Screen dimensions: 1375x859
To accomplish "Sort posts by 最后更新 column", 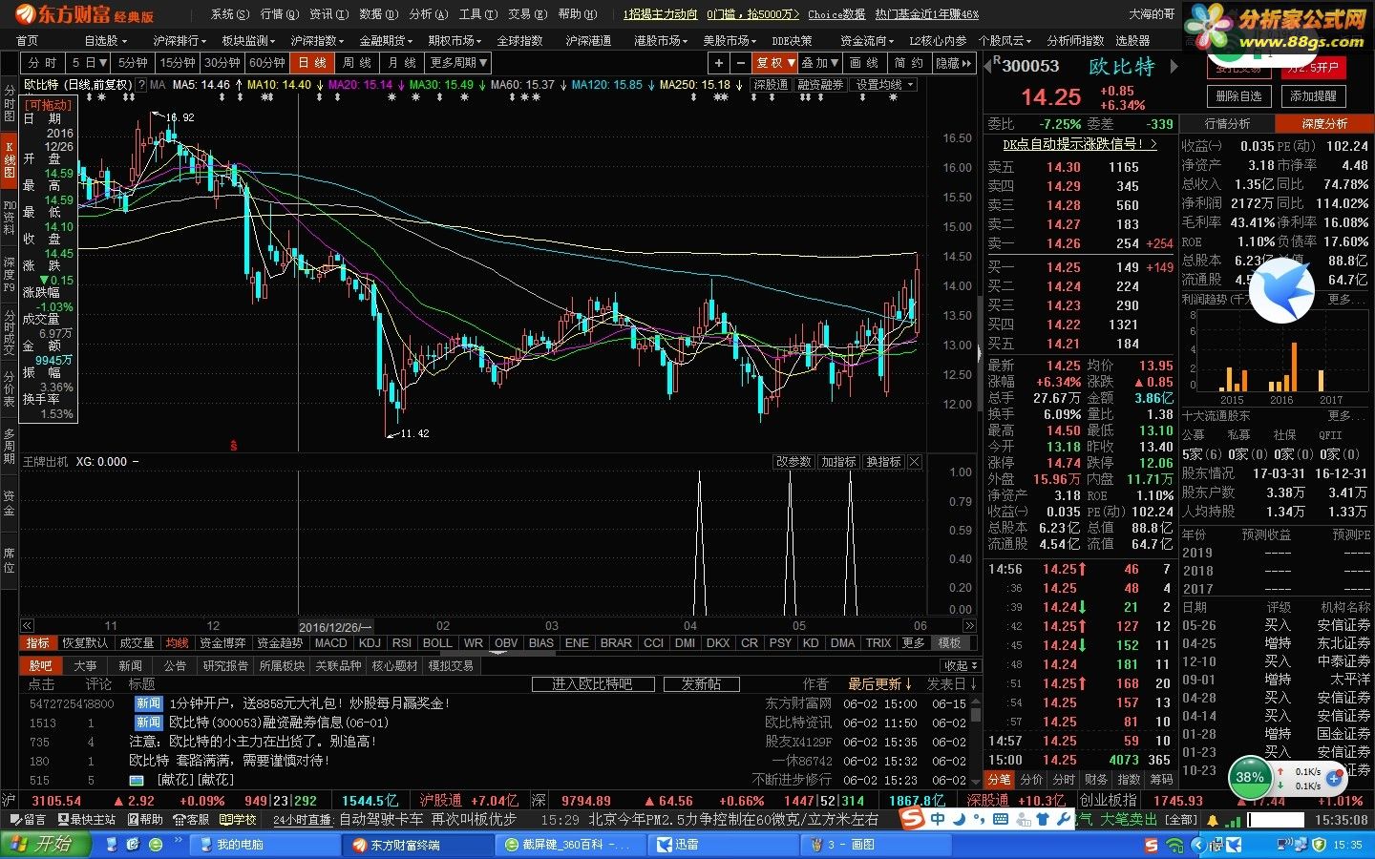I will click(x=879, y=684).
